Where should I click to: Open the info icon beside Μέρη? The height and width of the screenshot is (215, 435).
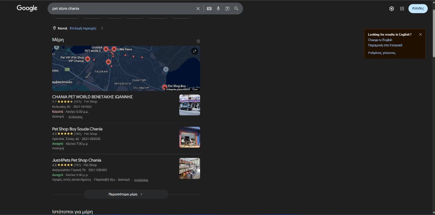pos(198,41)
